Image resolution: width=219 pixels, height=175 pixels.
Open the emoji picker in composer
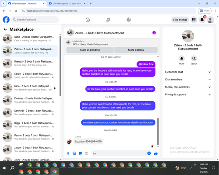pyautogui.click(x=149, y=153)
